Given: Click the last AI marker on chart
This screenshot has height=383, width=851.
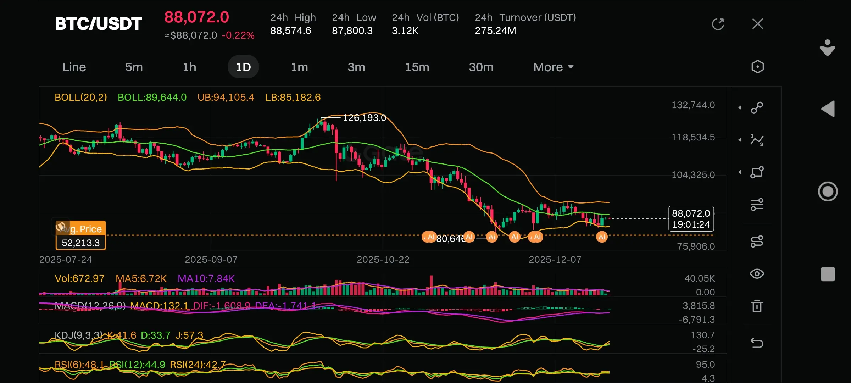Looking at the screenshot, I should (602, 237).
